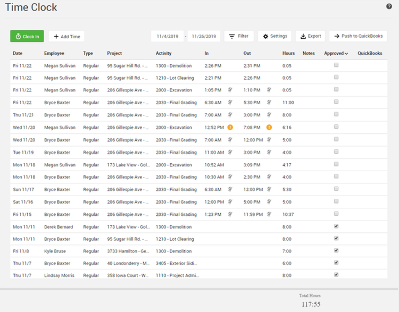Click the location icon next to 5:30 PM
The height and width of the screenshot is (312, 399).
coord(269,103)
